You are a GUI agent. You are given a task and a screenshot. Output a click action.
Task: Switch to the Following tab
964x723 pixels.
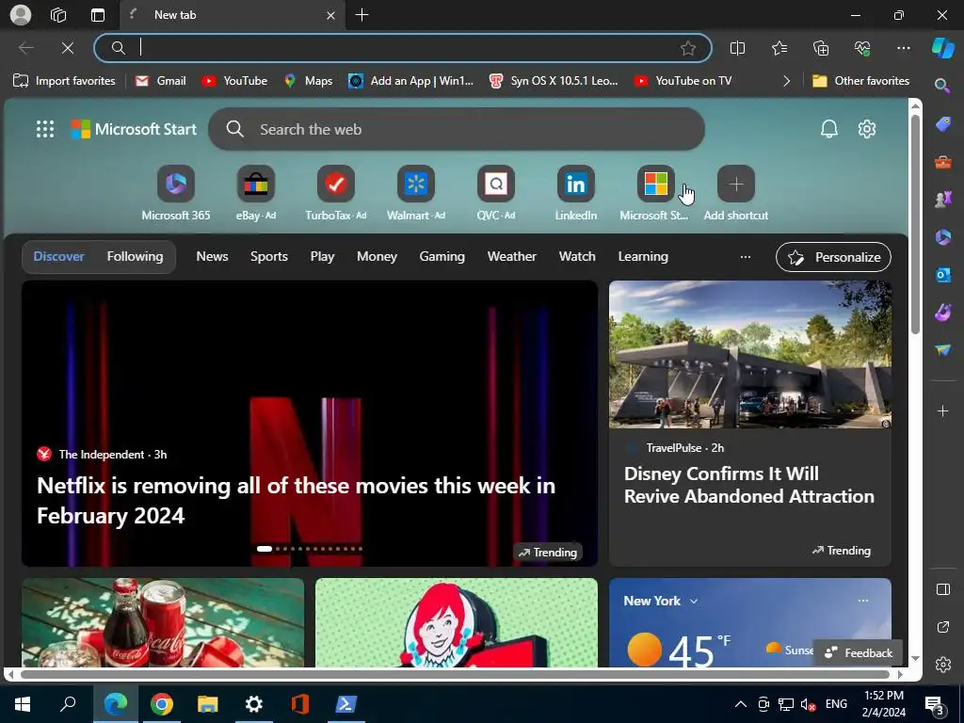click(136, 256)
